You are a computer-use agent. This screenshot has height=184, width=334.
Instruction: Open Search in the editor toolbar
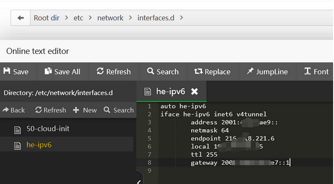point(162,71)
